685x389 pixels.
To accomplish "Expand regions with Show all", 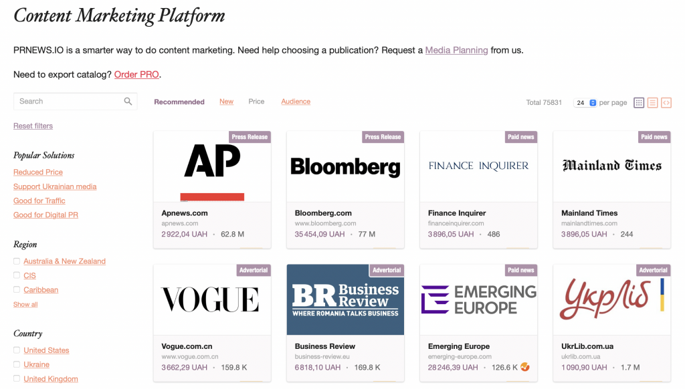I will (25, 304).
